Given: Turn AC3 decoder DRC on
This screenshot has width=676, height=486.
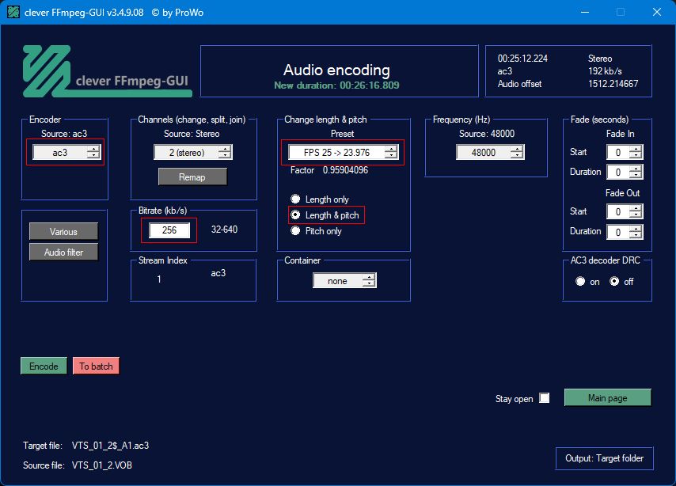Looking at the screenshot, I should pos(580,281).
